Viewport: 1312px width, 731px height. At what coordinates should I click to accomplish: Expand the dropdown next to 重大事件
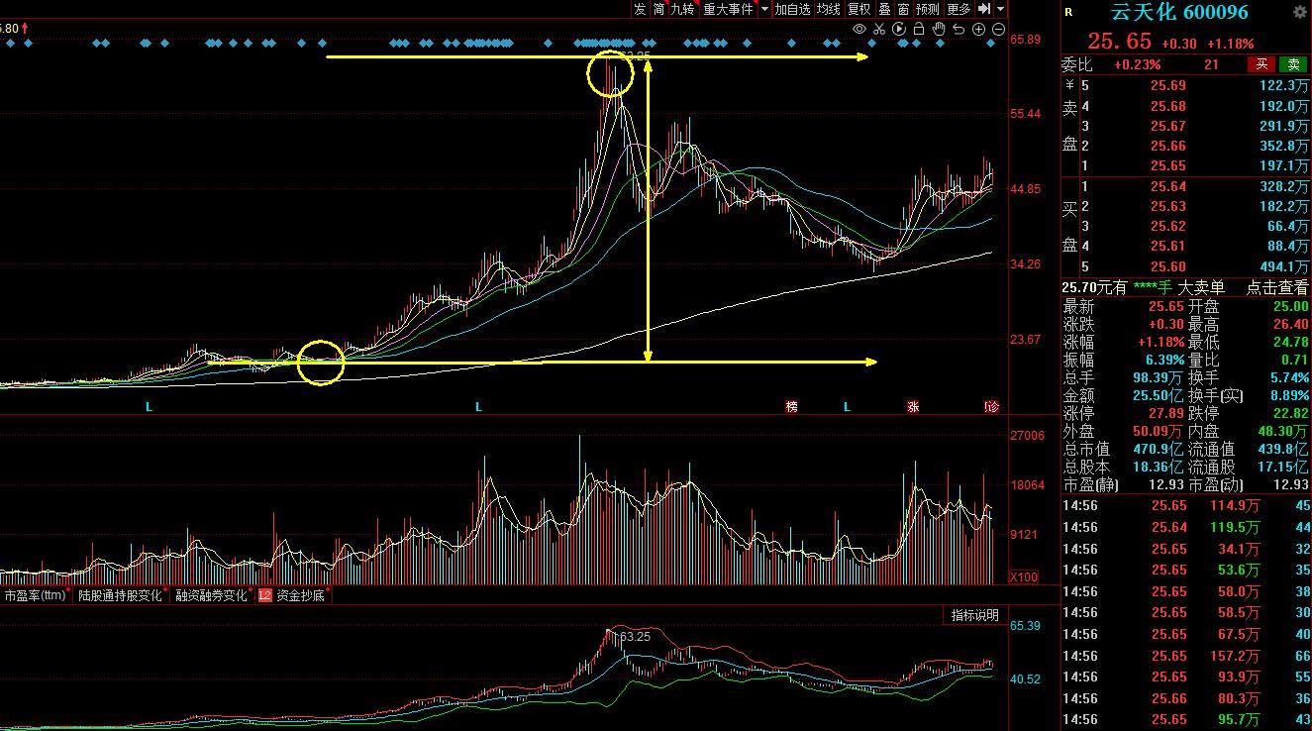[x=764, y=9]
